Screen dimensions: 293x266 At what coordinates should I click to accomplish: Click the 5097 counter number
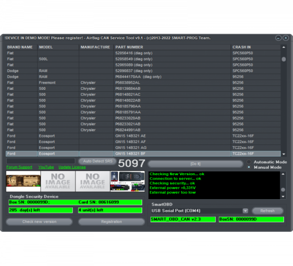131,163
